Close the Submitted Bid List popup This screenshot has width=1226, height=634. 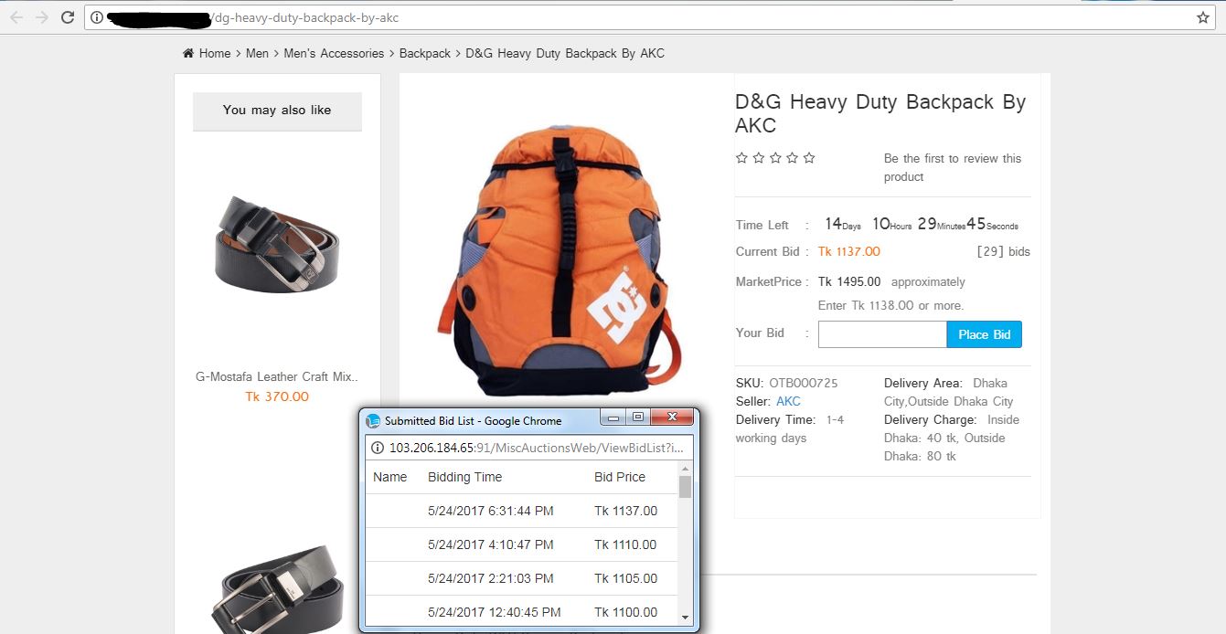click(672, 417)
